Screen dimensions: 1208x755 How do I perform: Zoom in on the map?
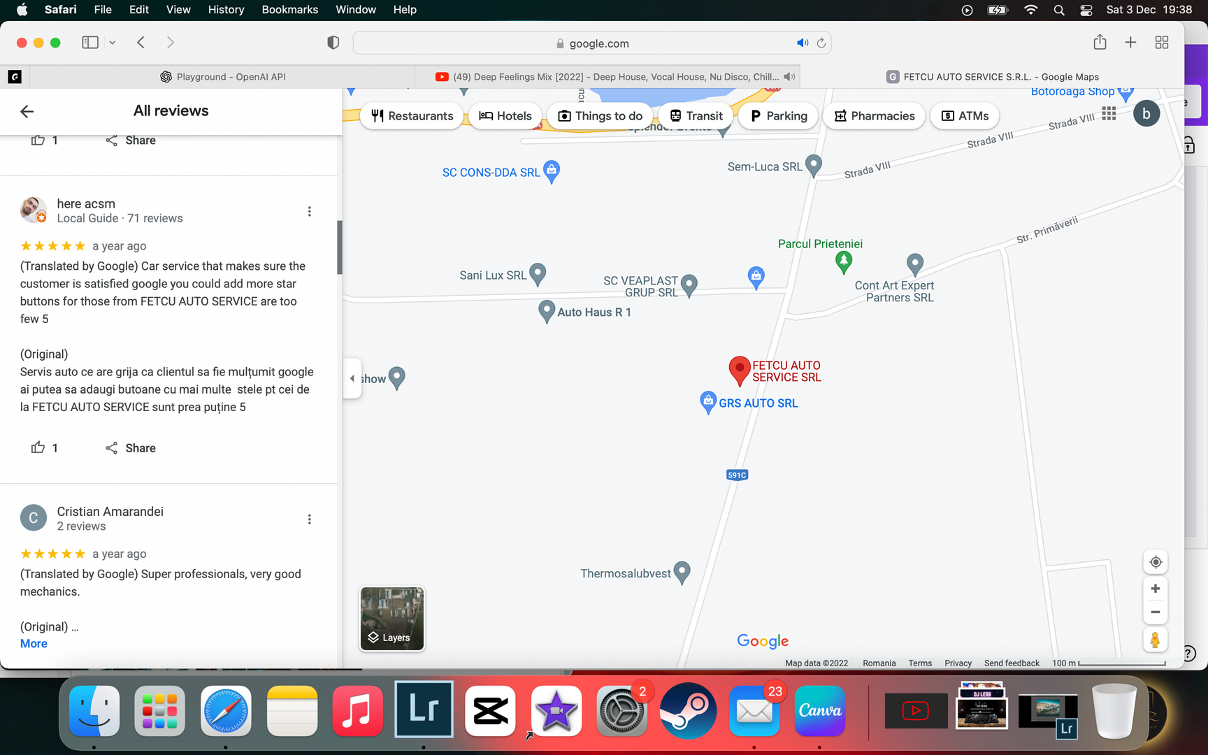[x=1155, y=589]
